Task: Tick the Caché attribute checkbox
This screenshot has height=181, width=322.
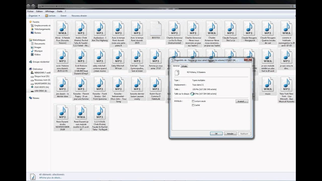Action: pos(193,105)
